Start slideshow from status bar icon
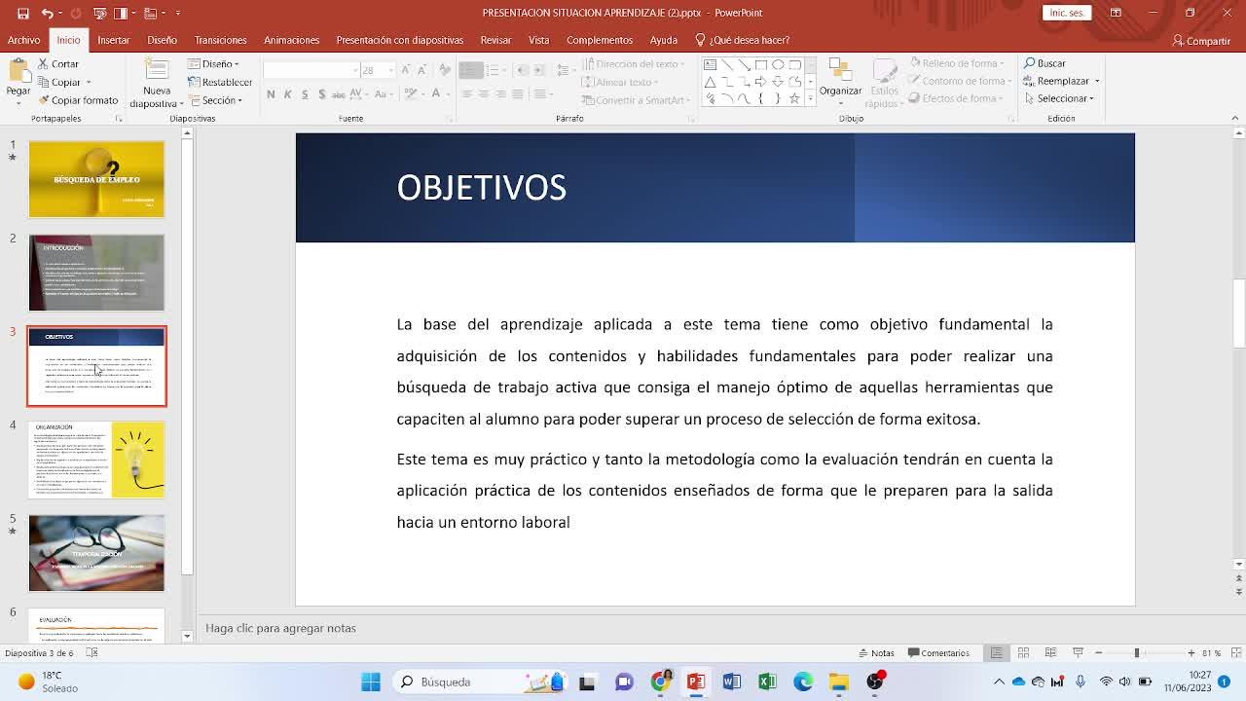This screenshot has width=1246, height=701. (1078, 653)
